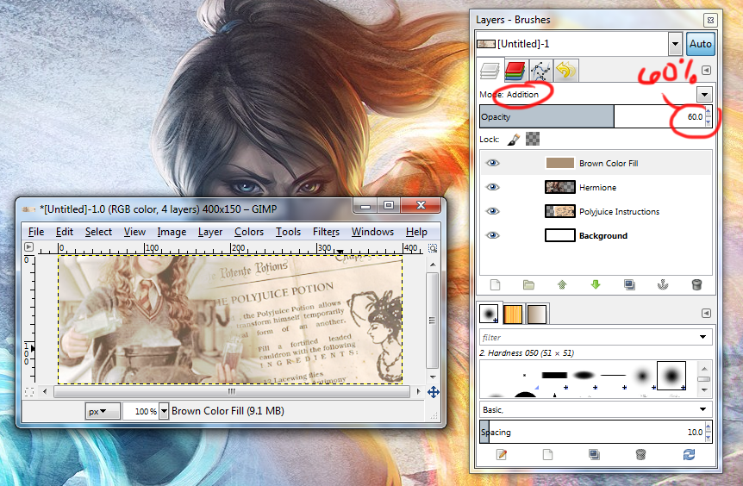Open the Filters menu
Image resolution: width=743 pixels, height=486 pixels.
[x=326, y=232]
